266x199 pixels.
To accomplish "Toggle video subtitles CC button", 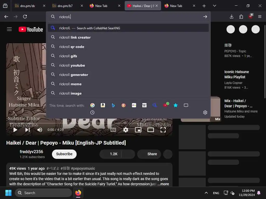I will [113, 130].
